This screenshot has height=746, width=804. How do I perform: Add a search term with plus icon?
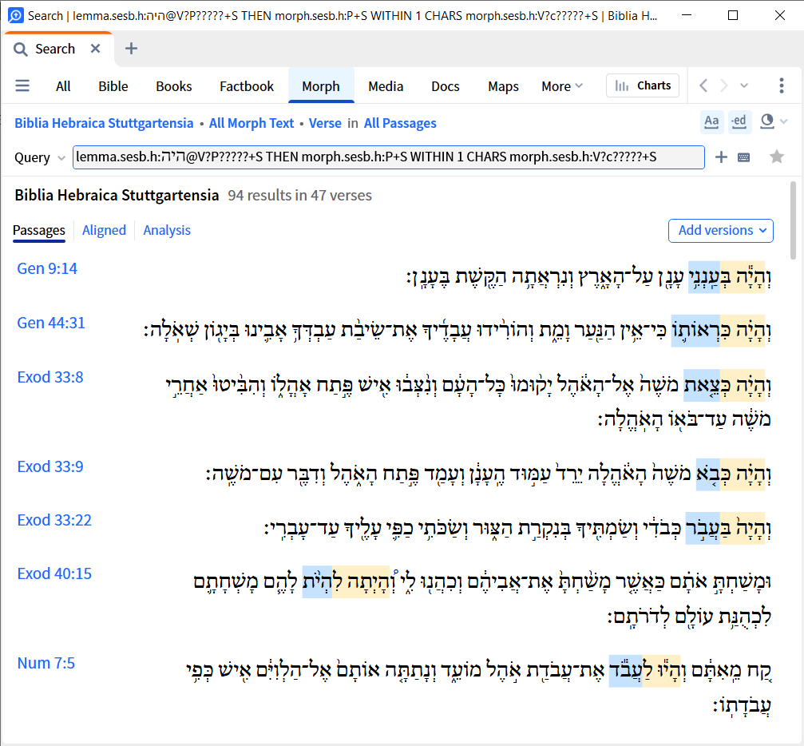pyautogui.click(x=721, y=157)
